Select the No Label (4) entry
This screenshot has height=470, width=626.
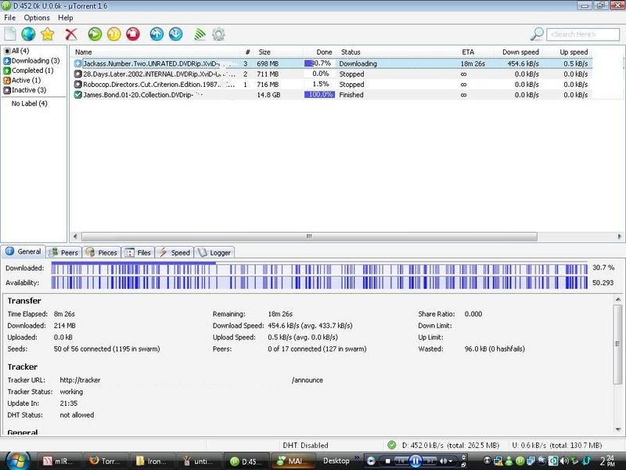pyautogui.click(x=29, y=103)
